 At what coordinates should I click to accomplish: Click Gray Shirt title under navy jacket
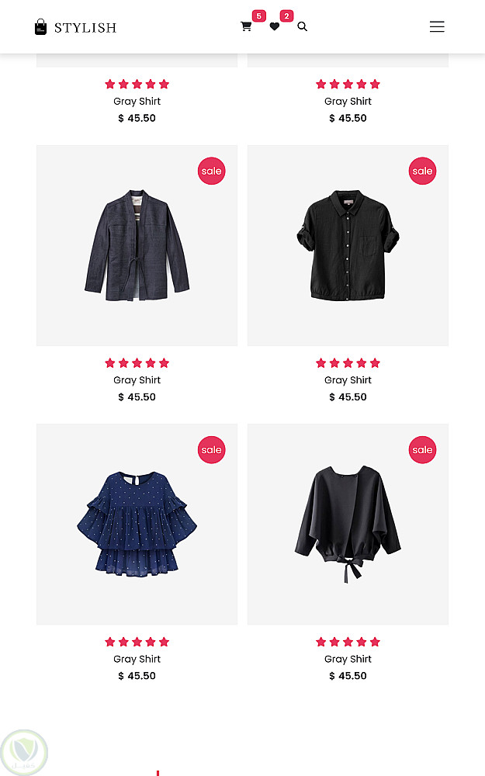pos(137,380)
